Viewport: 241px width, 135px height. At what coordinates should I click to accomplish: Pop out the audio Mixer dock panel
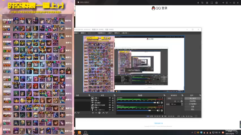tap(164, 95)
